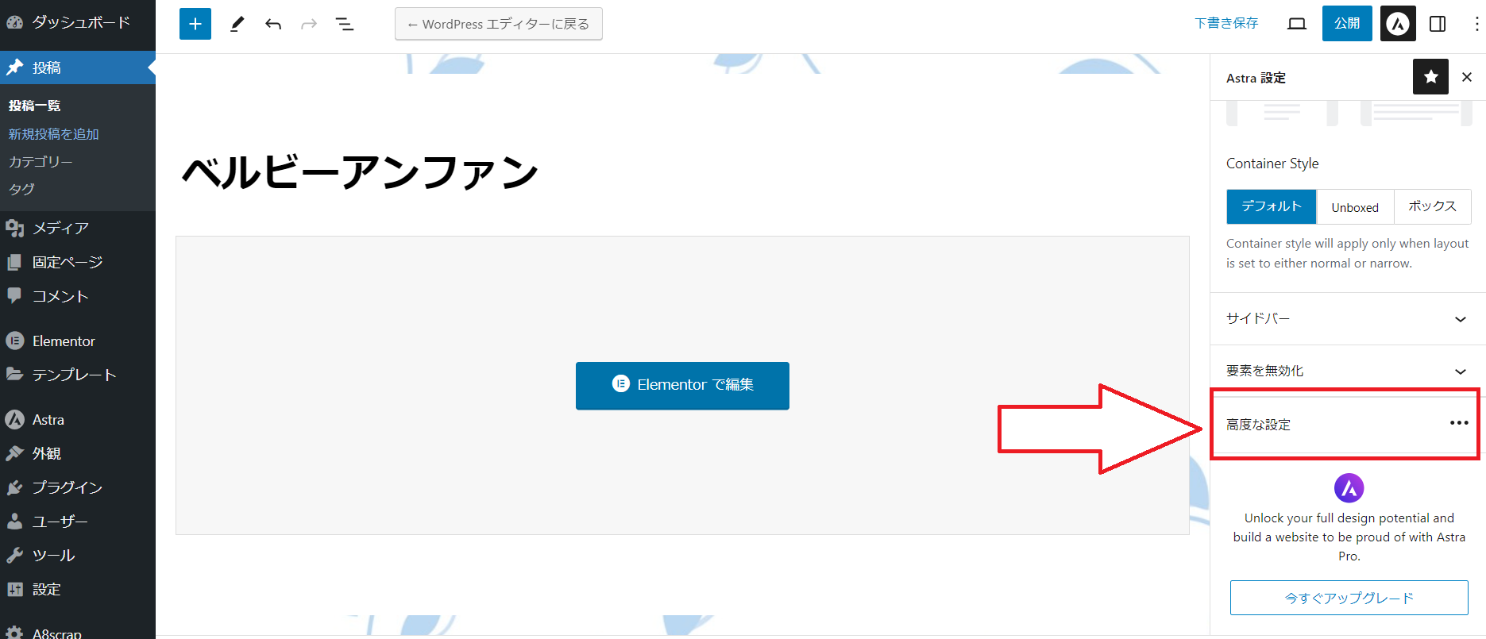Click the Elementor logo icon in sidebar
Screen dimensions: 1486x639
14,341
